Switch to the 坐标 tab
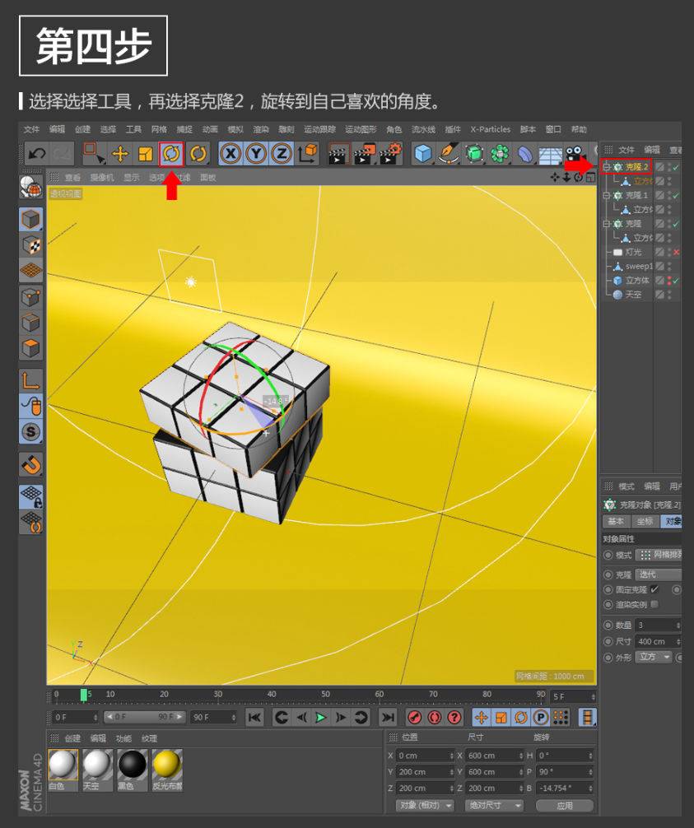 pos(645,521)
